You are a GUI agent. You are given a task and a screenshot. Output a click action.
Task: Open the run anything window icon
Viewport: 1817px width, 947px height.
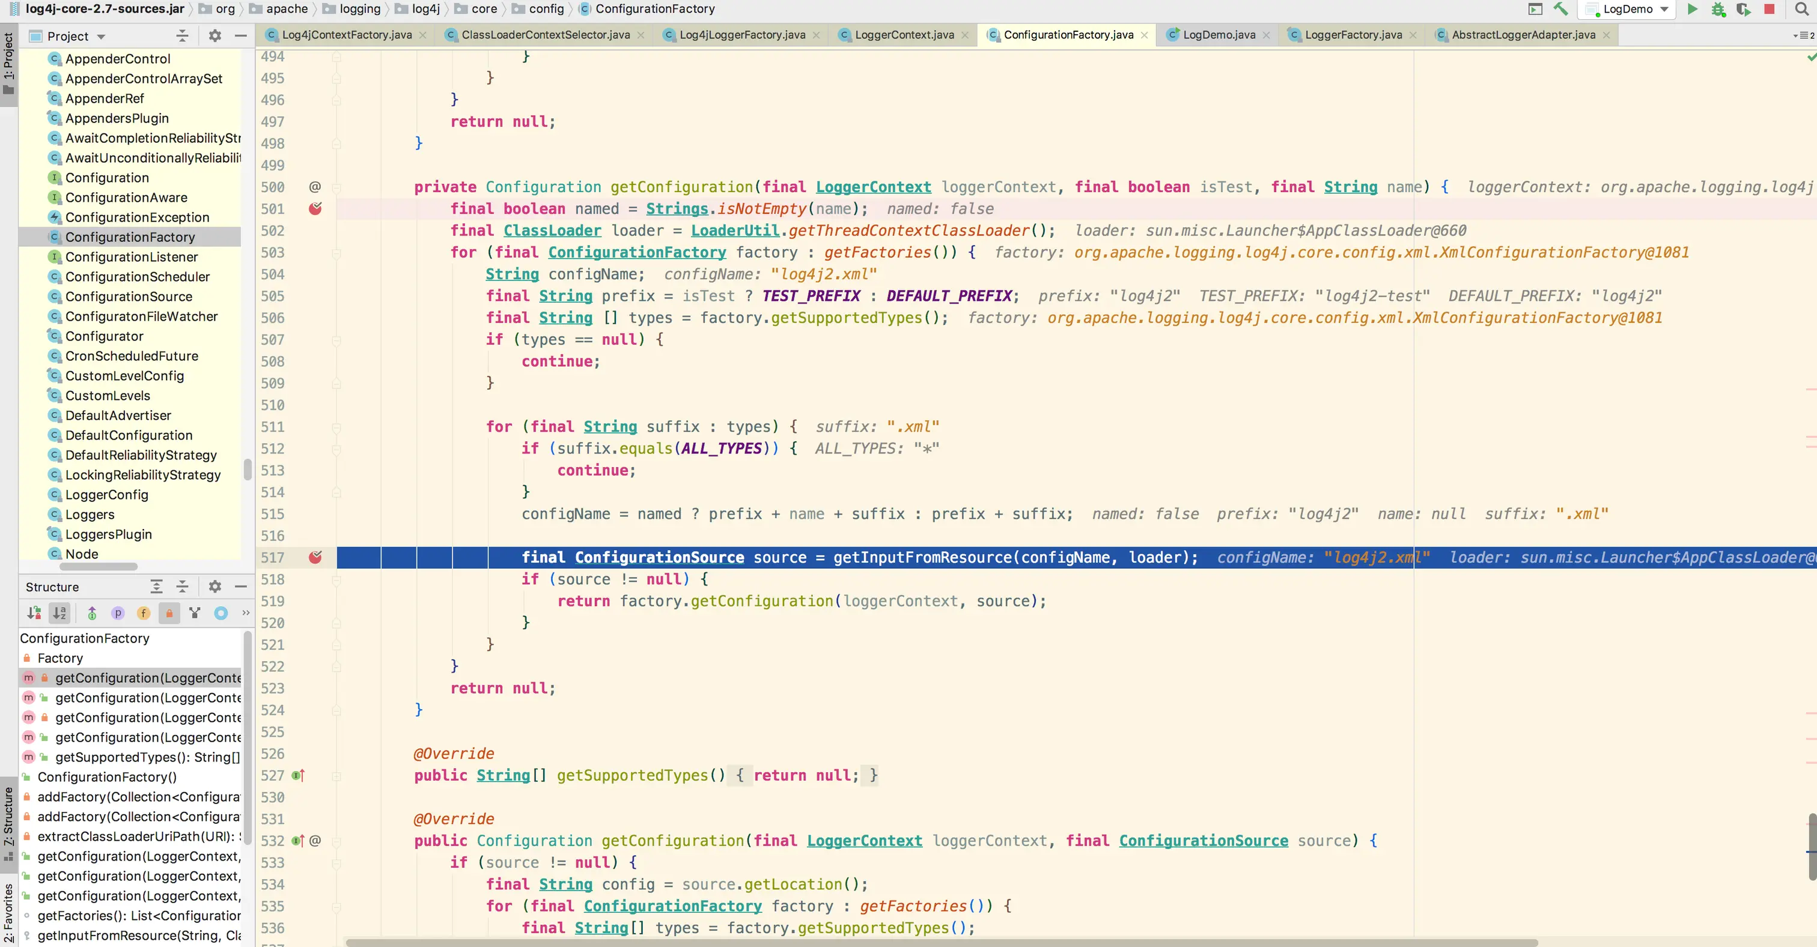click(1535, 9)
